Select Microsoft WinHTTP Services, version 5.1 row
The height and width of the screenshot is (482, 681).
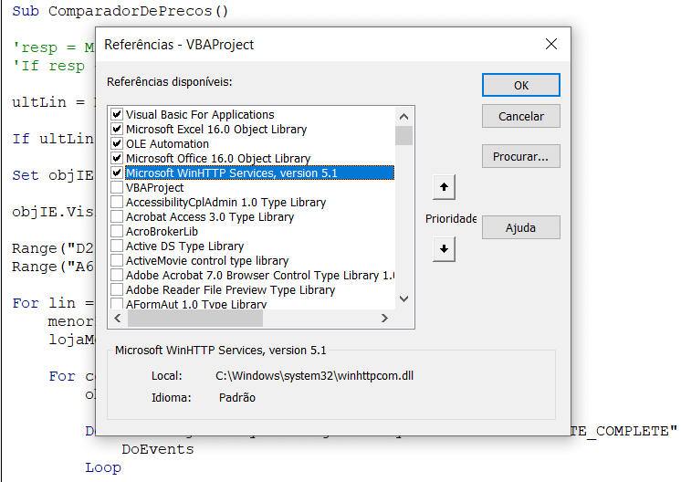(x=260, y=173)
